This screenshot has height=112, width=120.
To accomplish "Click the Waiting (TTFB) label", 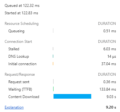I will [20, 89].
